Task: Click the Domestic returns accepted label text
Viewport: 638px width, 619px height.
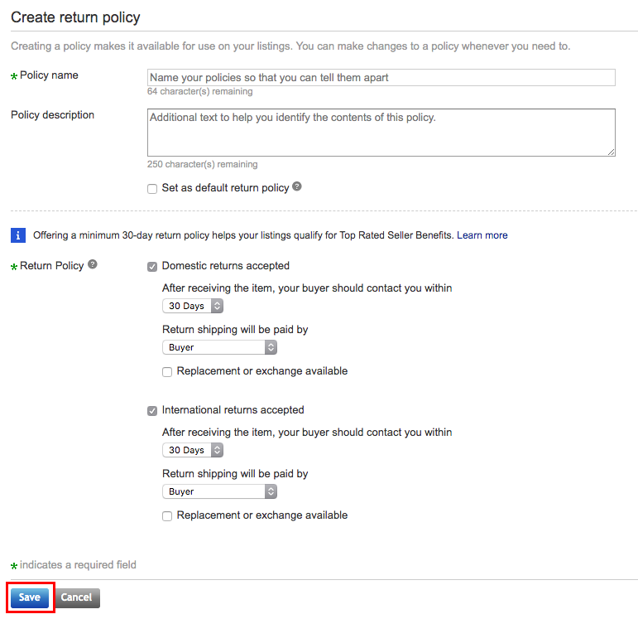Action: [226, 266]
